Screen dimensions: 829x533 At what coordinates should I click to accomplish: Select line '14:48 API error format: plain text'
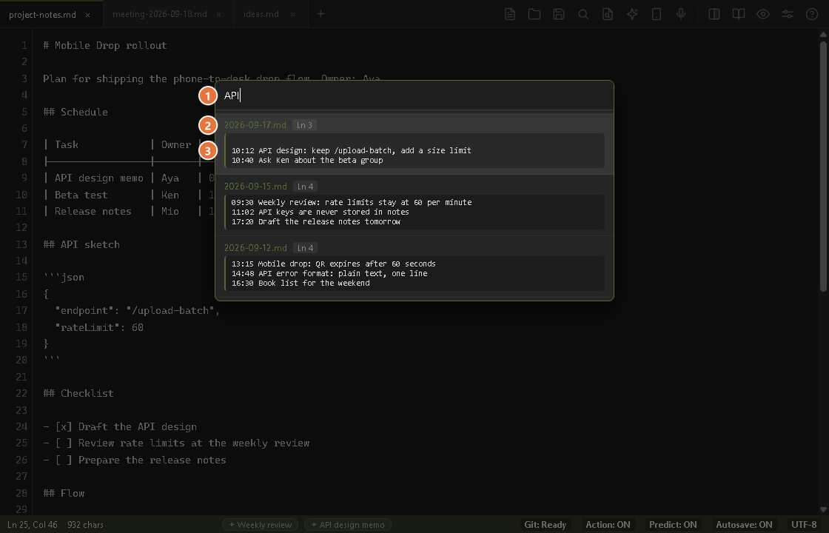click(329, 273)
